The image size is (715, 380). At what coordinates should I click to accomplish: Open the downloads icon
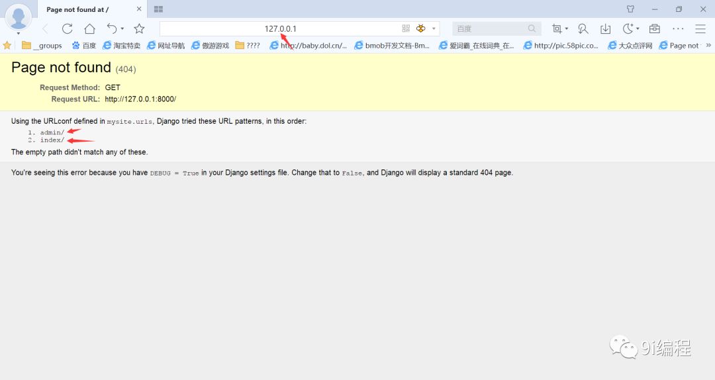pyautogui.click(x=606, y=28)
